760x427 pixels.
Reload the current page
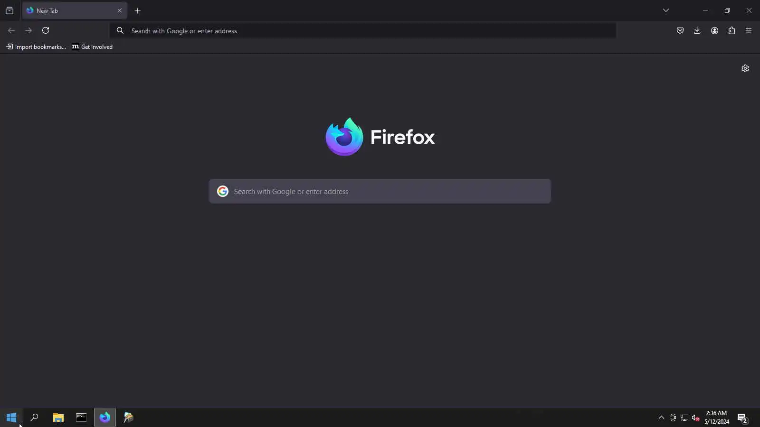point(46,30)
